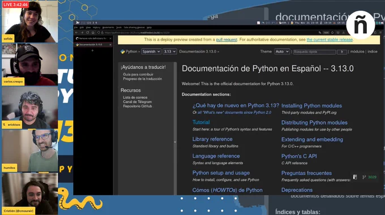
Task: Open the browser hamburger menu
Action: click(381, 33)
